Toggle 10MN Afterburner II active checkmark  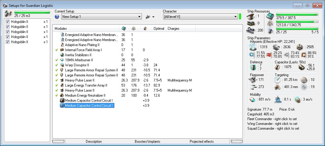pos(56,60)
